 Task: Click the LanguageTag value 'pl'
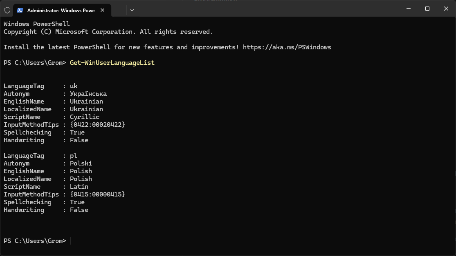74,156
